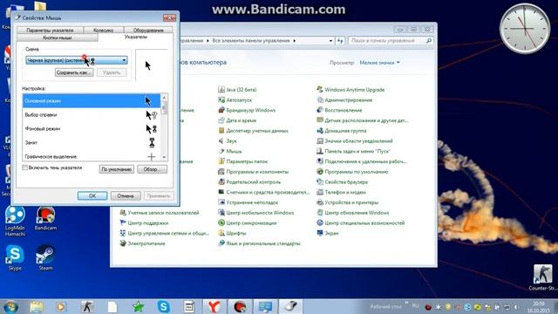Open Мышь in Control Panel

(230, 151)
